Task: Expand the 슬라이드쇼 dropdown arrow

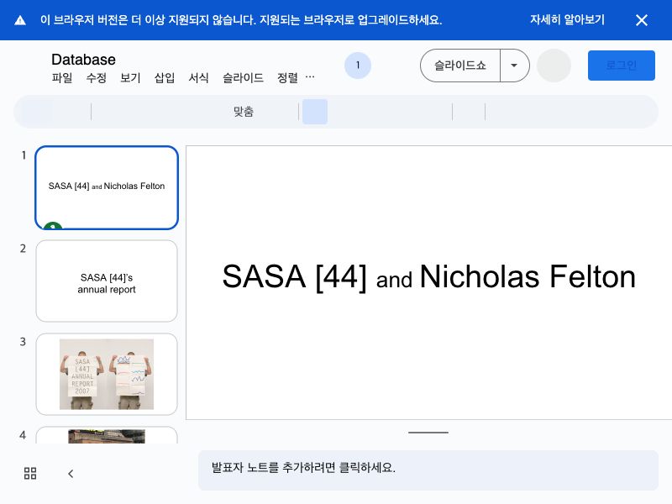Action: (x=514, y=66)
